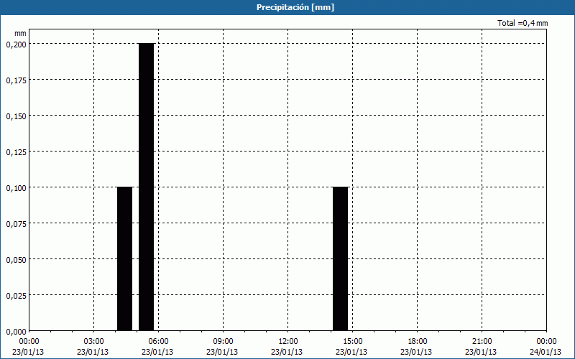Select the 0,100 mm bar before 06:00

tap(124, 258)
